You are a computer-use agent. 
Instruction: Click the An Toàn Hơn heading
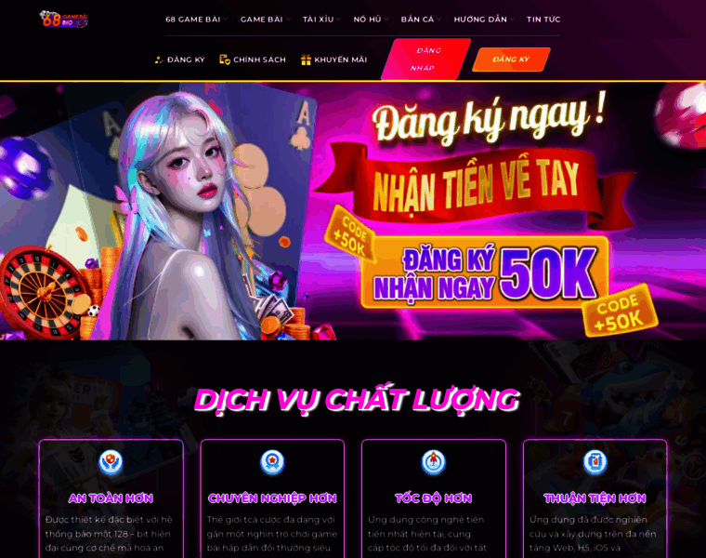111,498
